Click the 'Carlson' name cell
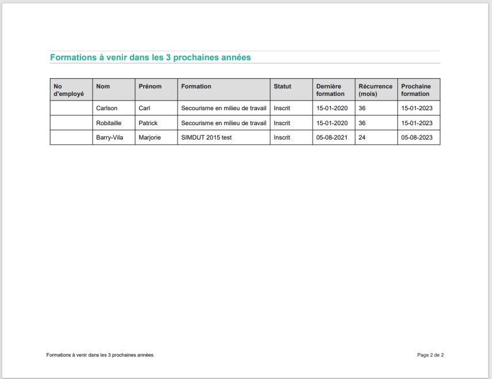The height and width of the screenshot is (379, 492). point(114,108)
